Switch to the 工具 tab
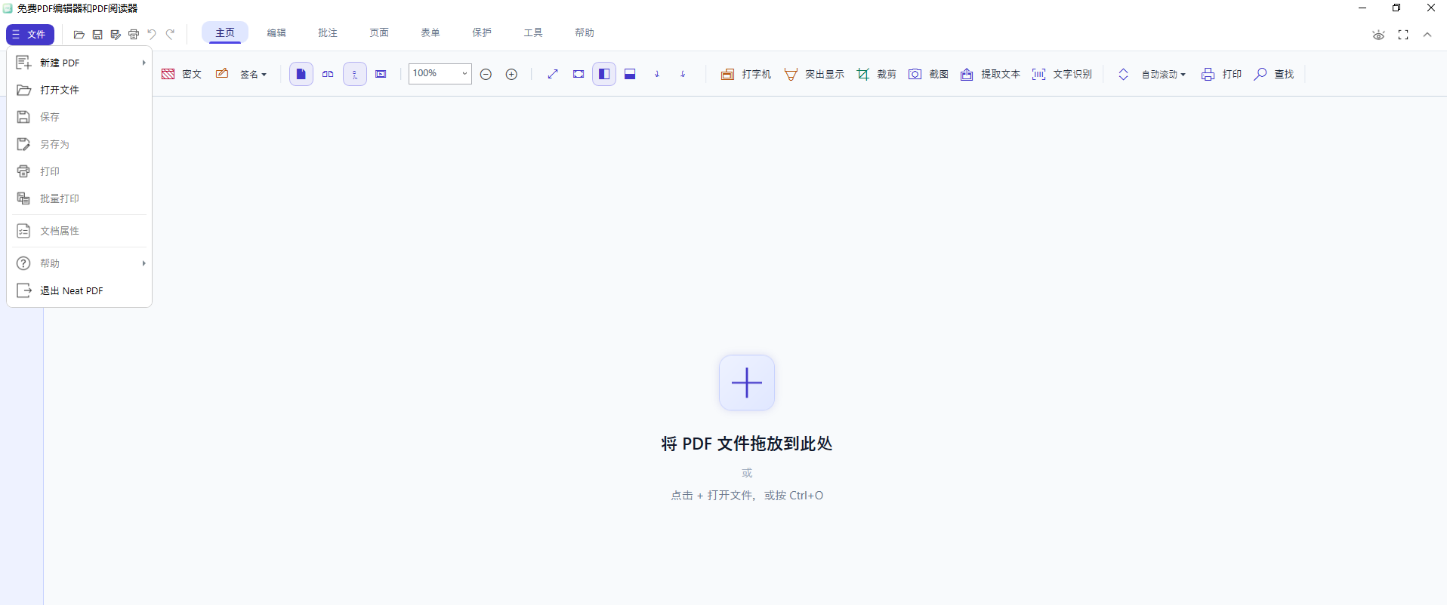The height and width of the screenshot is (605, 1447). 533,32
